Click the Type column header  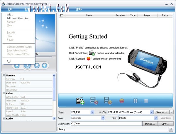click(x=133, y=15)
